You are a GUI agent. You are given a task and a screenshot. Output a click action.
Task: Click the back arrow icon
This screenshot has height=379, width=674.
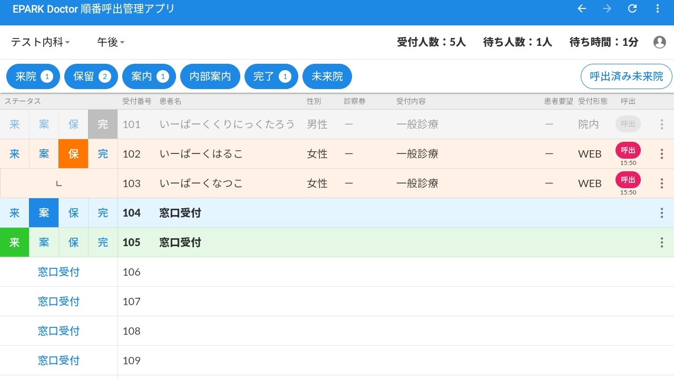pos(582,8)
